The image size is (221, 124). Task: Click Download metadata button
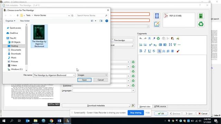point(96,106)
